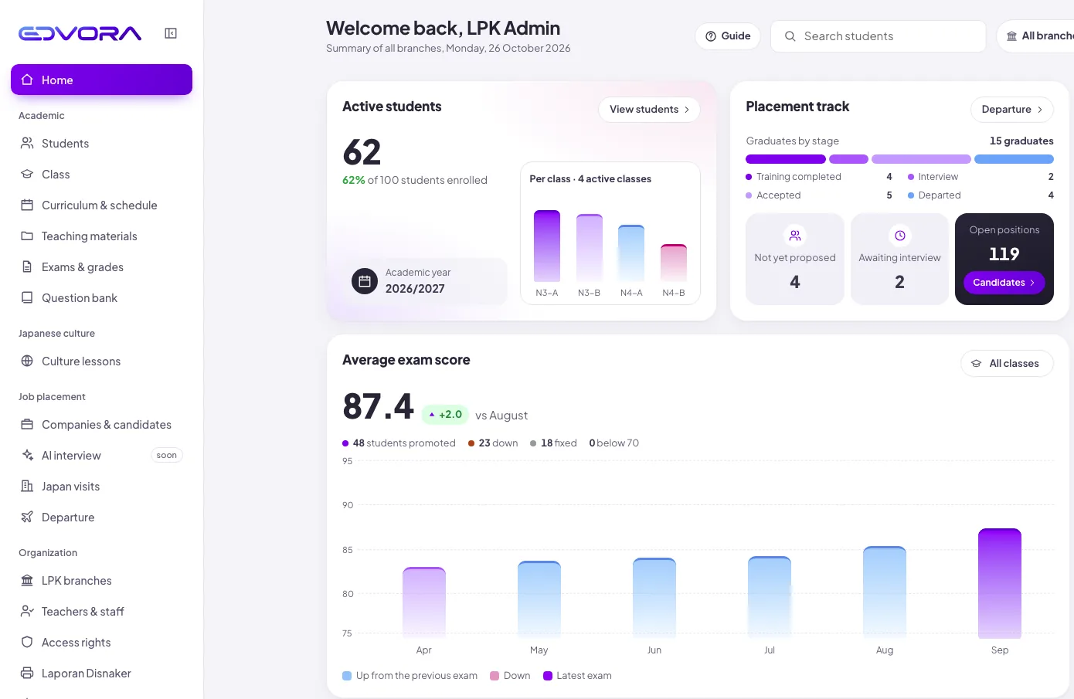Viewport: 1074px width, 699px height.
Task: Select the Not yet proposed card
Action: click(x=795, y=260)
